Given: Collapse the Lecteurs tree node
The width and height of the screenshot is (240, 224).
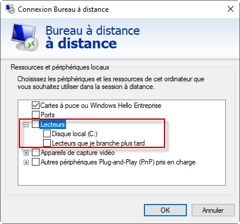Looking at the screenshot, I should click(26, 124).
